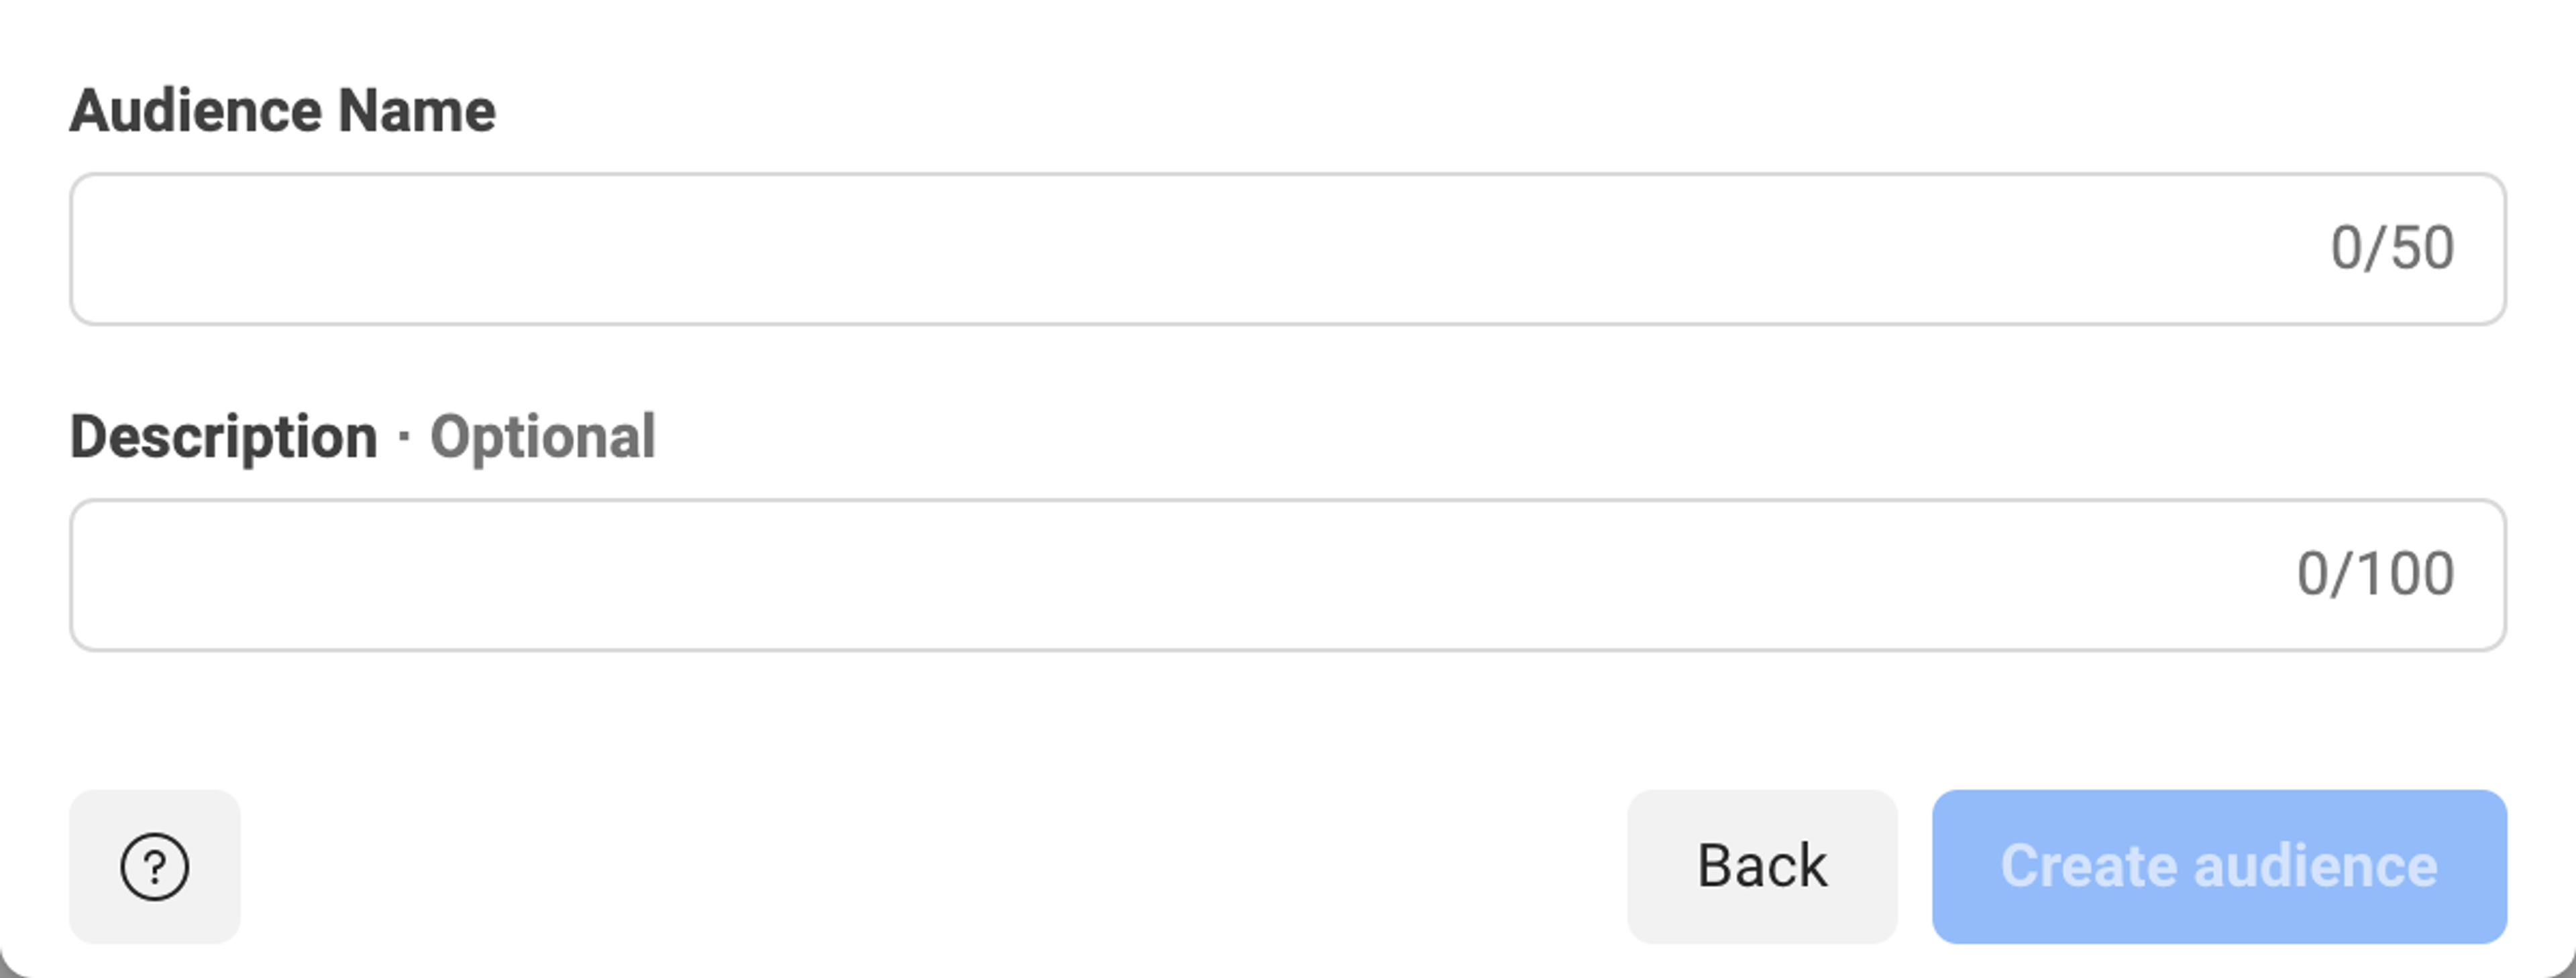This screenshot has width=2576, height=978.
Task: Place cursor in the optional Description box
Action: point(1288,574)
